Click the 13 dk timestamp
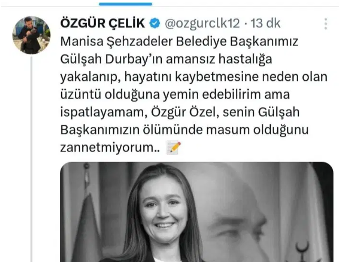This screenshot has height=262, width=339. [x=266, y=24]
